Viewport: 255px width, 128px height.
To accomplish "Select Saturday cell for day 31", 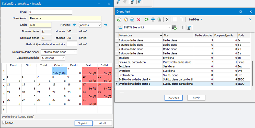I will (x=90, y=102).
